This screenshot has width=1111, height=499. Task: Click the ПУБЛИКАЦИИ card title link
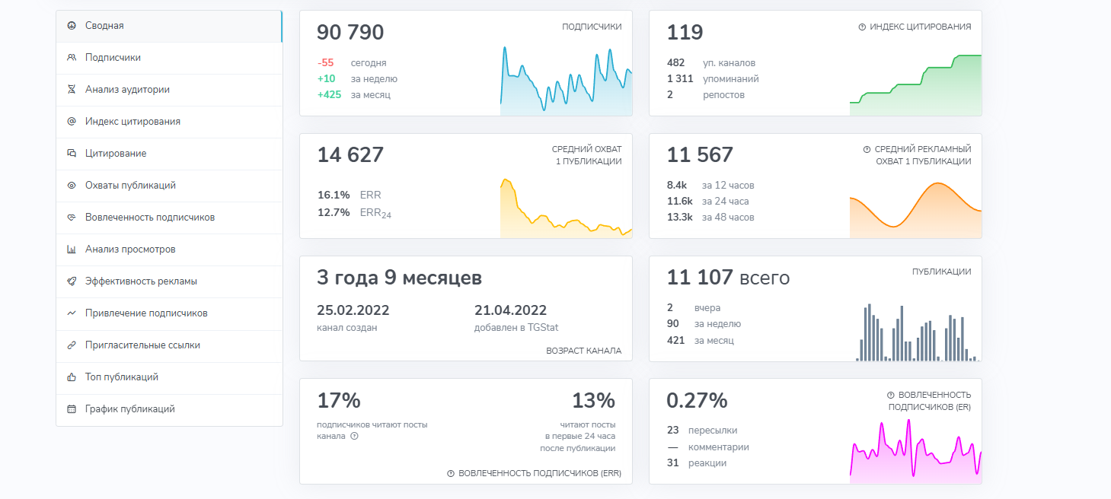pyautogui.click(x=941, y=272)
